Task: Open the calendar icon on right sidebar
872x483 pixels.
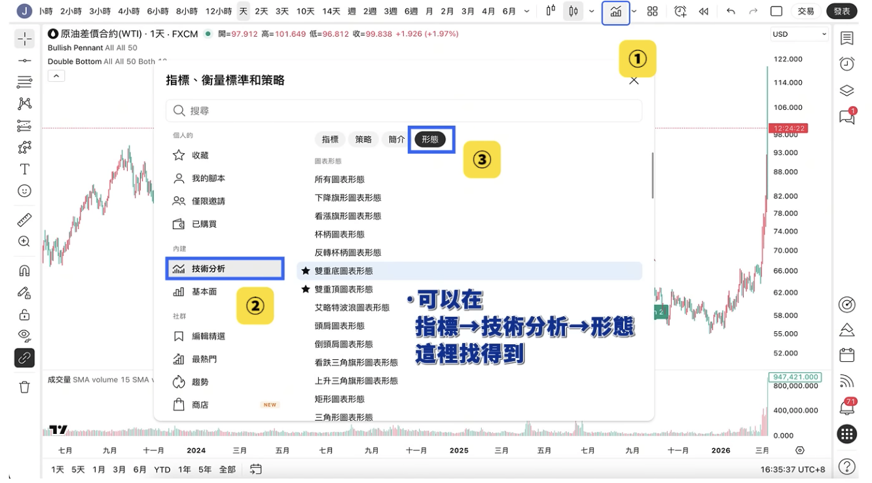Action: 846,355
